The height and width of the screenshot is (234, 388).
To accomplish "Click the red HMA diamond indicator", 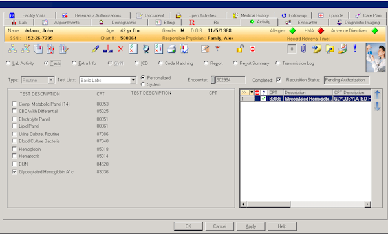I will 321,31.
